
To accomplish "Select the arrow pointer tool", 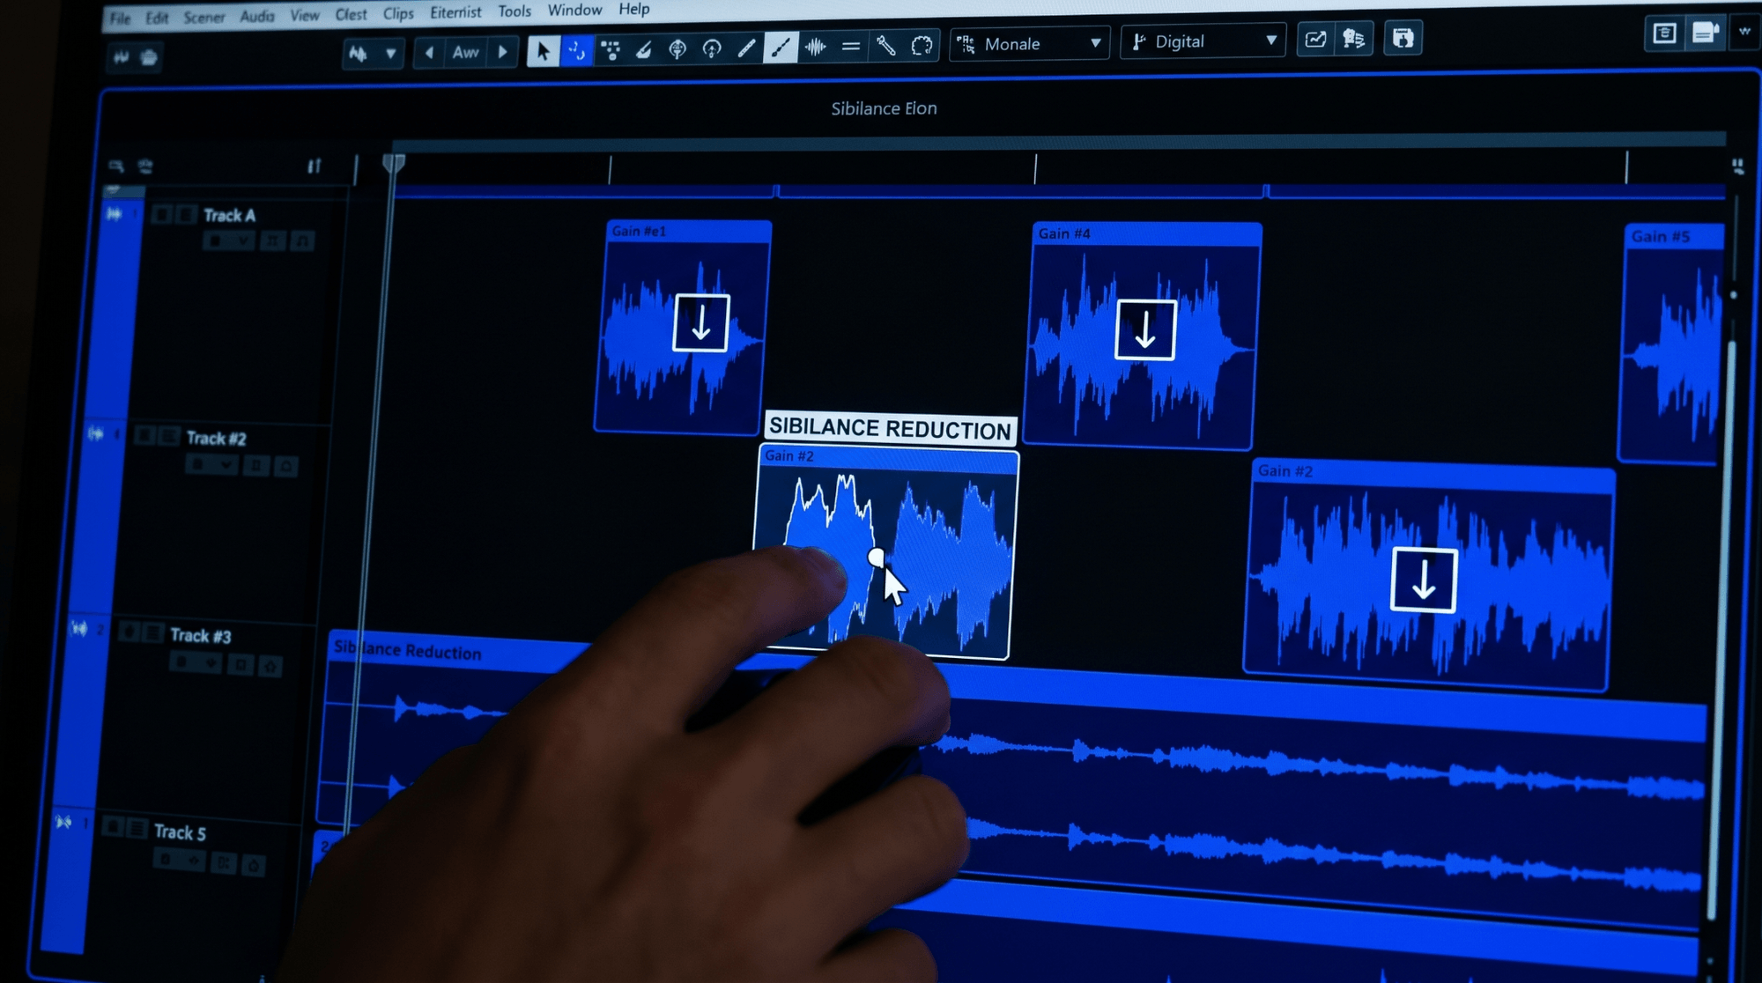I will pyautogui.click(x=543, y=50).
